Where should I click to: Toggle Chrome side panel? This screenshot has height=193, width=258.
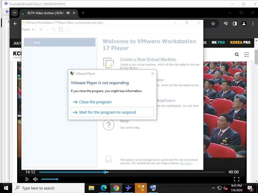click(x=235, y=24)
